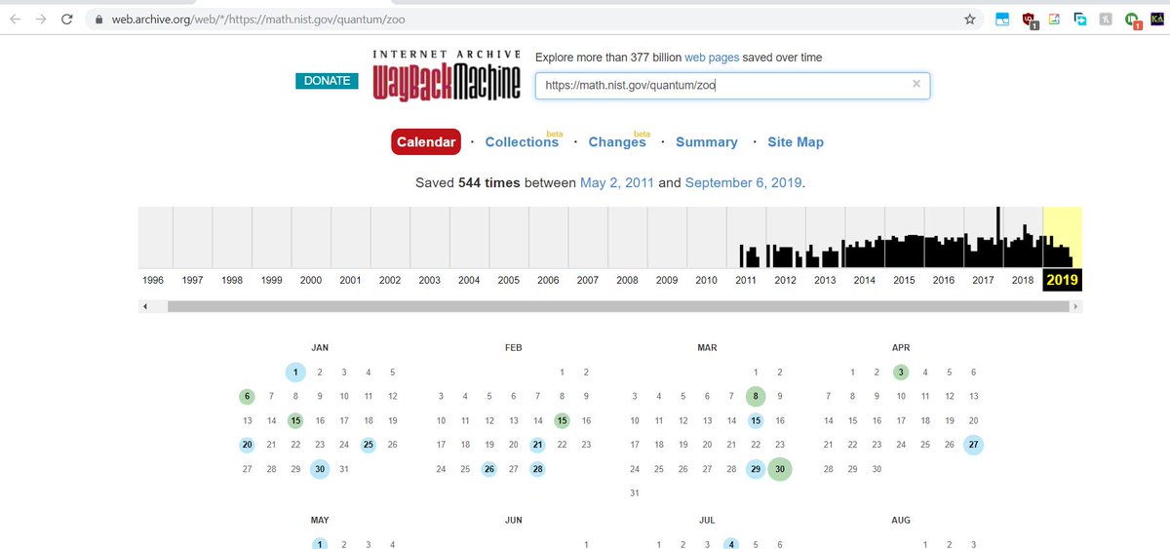Open the blue window-layout extension icon

coord(1002,19)
